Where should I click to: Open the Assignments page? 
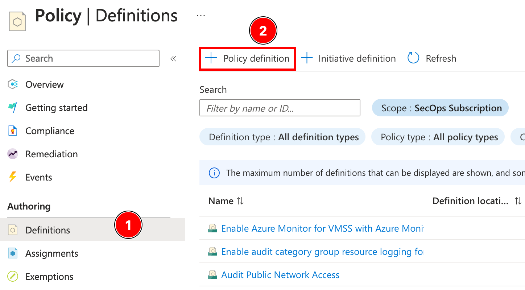(52, 253)
